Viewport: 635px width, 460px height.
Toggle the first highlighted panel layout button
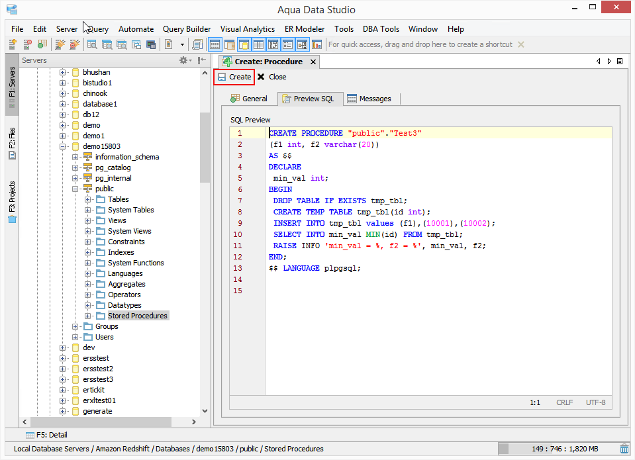coord(215,44)
